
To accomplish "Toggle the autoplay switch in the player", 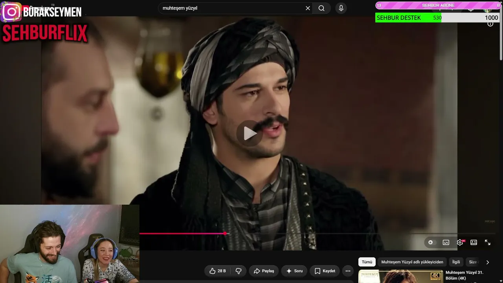I will [431, 243].
